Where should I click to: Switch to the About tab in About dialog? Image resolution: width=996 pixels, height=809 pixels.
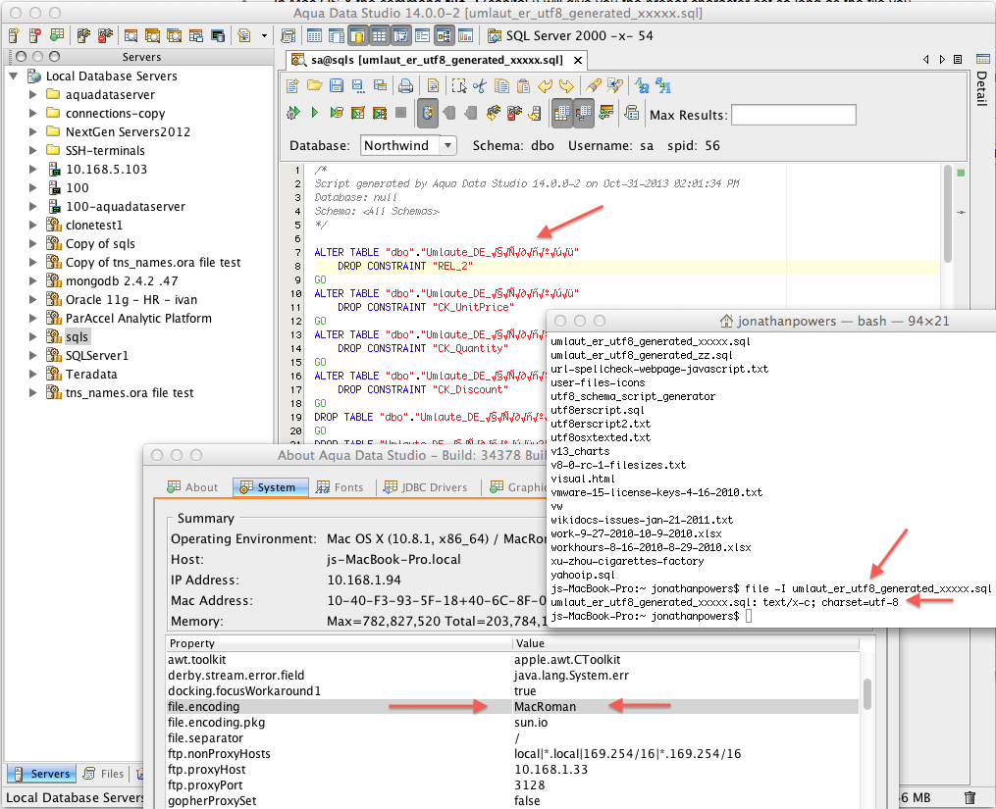pos(192,487)
